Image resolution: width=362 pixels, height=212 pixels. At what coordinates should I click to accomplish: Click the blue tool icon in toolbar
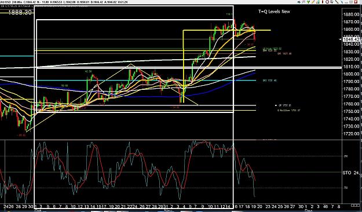click(342, 2)
